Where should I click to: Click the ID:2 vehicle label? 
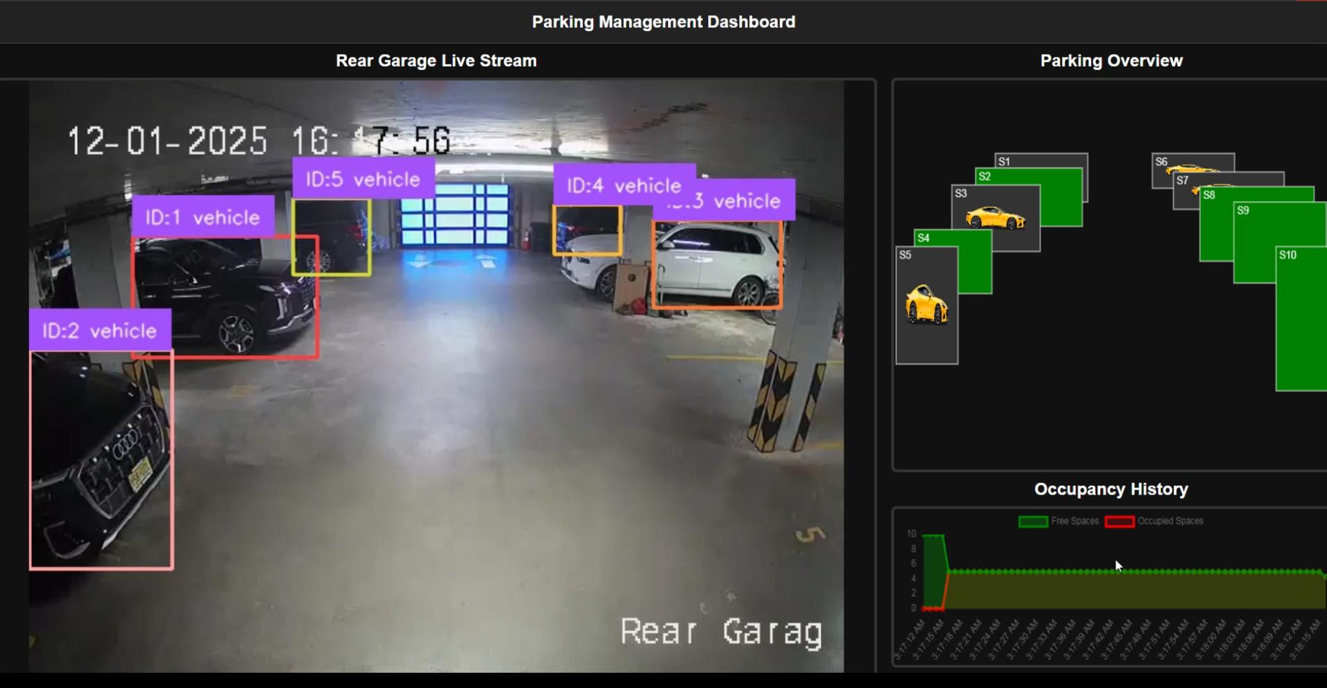[100, 330]
